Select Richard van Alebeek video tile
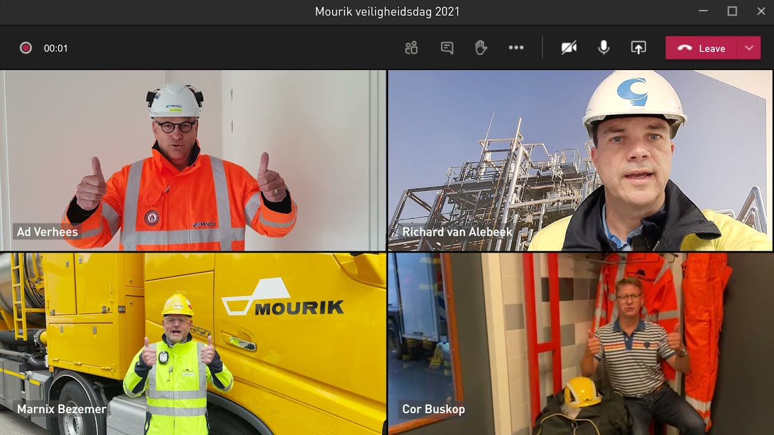This screenshot has width=774, height=435. [x=580, y=160]
